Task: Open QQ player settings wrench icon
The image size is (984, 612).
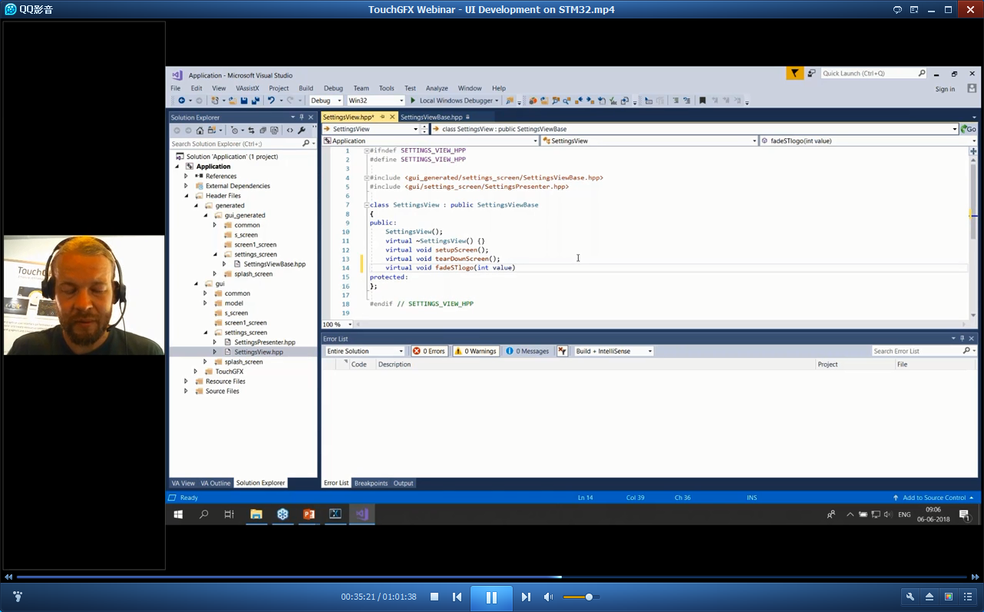Action: click(x=910, y=597)
